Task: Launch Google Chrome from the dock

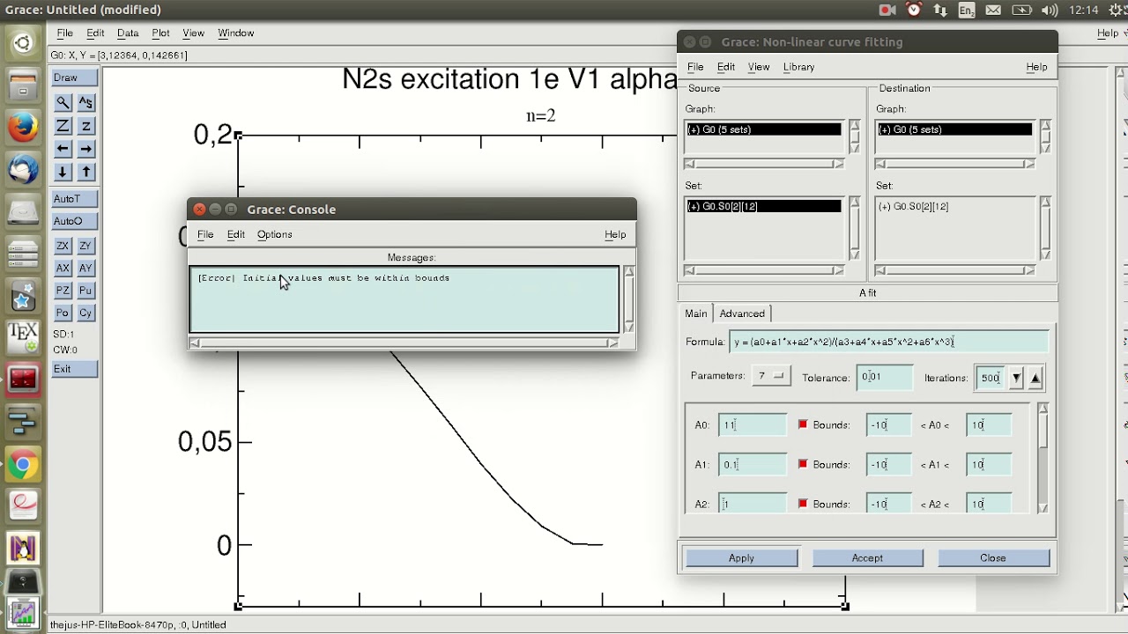Action: pos(23,465)
